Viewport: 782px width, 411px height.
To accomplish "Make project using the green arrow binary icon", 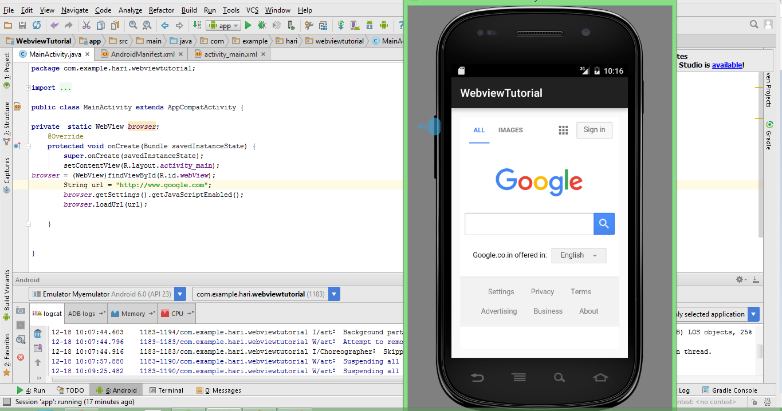I will pyautogui.click(x=197, y=25).
